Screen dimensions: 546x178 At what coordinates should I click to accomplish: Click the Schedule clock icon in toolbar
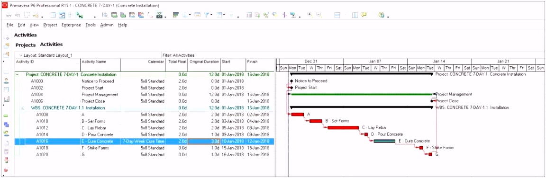point(258,15)
